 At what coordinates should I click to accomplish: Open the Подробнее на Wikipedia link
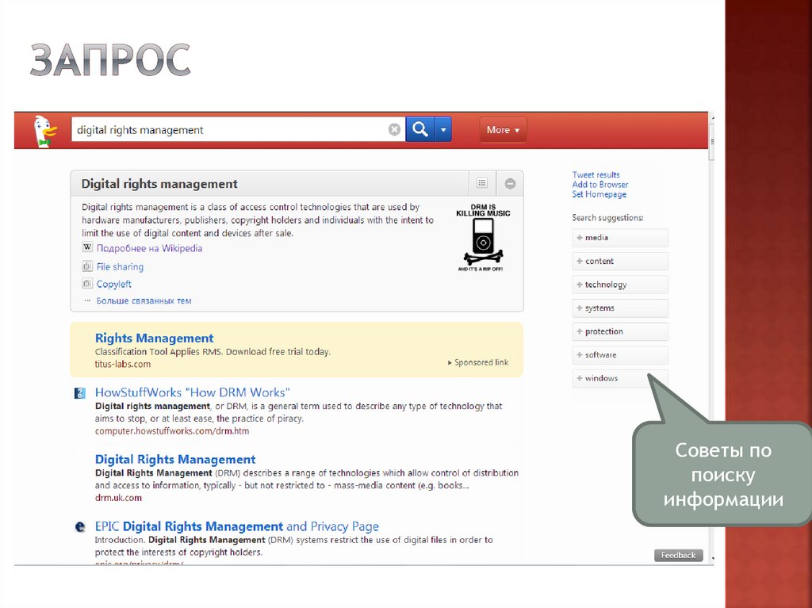click(x=149, y=248)
